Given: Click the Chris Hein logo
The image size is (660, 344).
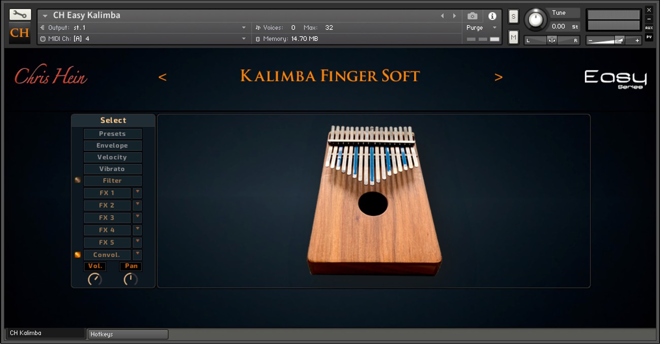Looking at the screenshot, I should [x=51, y=76].
